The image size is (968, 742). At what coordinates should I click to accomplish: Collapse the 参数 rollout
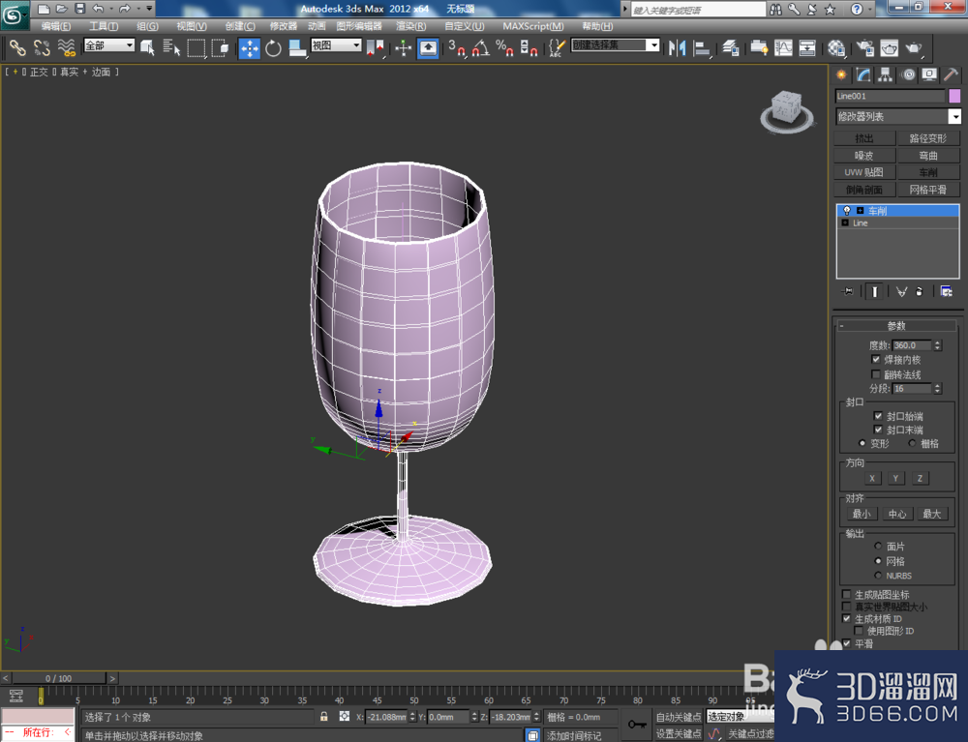pyautogui.click(x=896, y=326)
